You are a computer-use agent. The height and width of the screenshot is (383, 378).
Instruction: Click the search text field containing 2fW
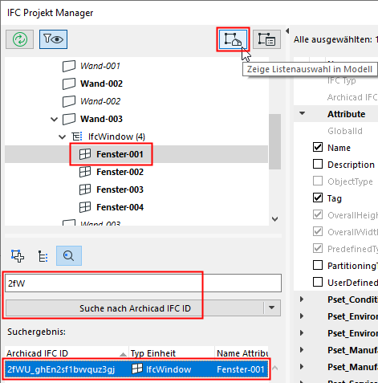[x=143, y=283]
